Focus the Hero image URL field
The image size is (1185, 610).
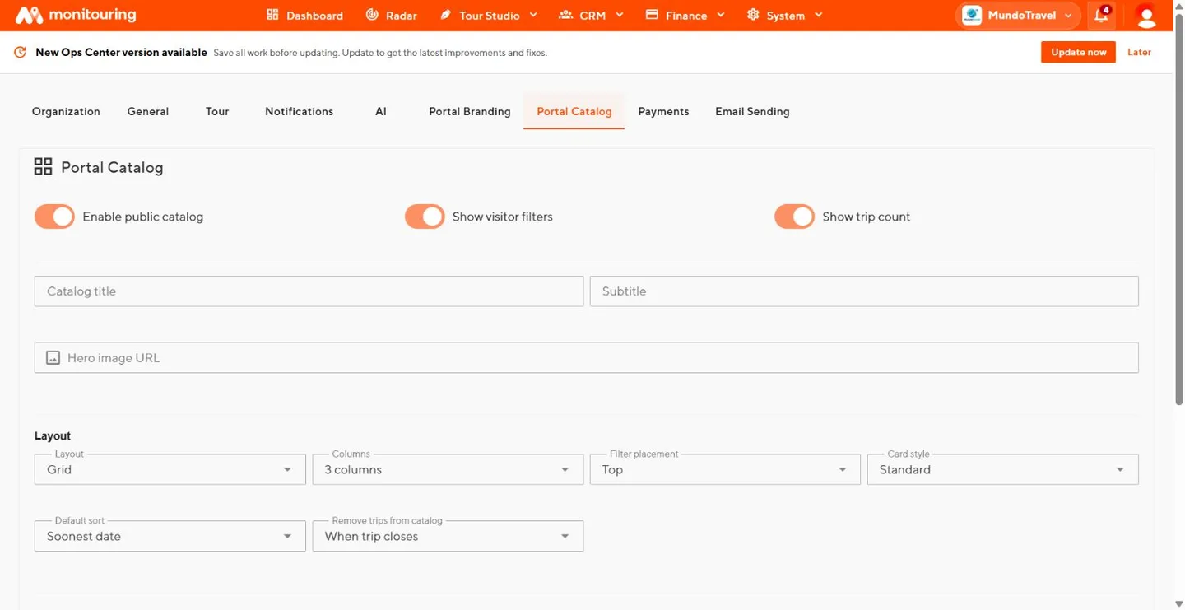[x=586, y=358]
